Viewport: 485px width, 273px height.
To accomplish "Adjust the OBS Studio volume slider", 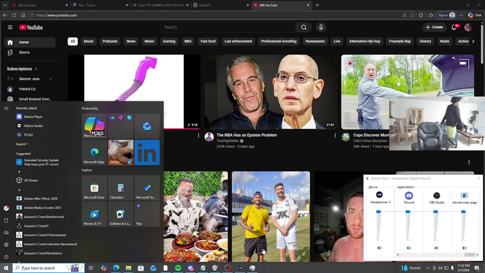I will (436, 212).
